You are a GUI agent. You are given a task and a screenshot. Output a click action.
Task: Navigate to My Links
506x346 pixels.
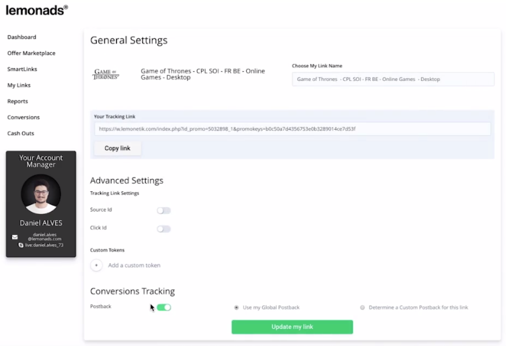[19, 85]
